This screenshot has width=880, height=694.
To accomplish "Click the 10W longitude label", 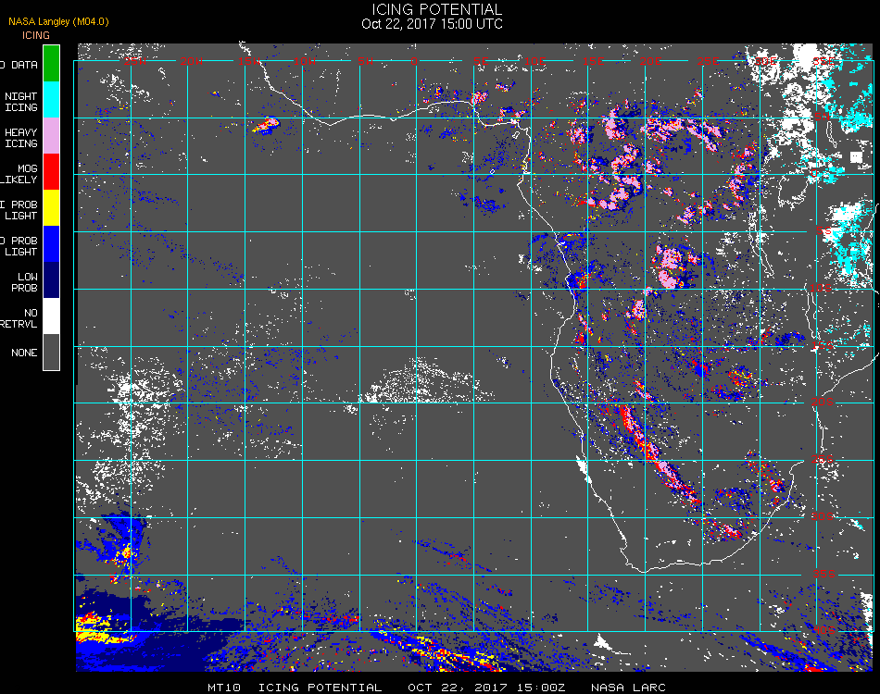I will (306, 61).
